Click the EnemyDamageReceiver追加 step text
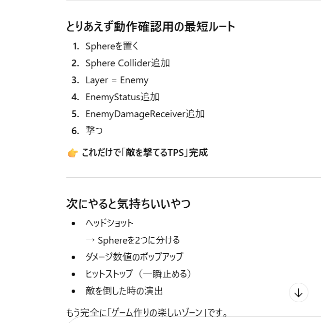The height and width of the screenshot is (323, 321). pos(145,114)
